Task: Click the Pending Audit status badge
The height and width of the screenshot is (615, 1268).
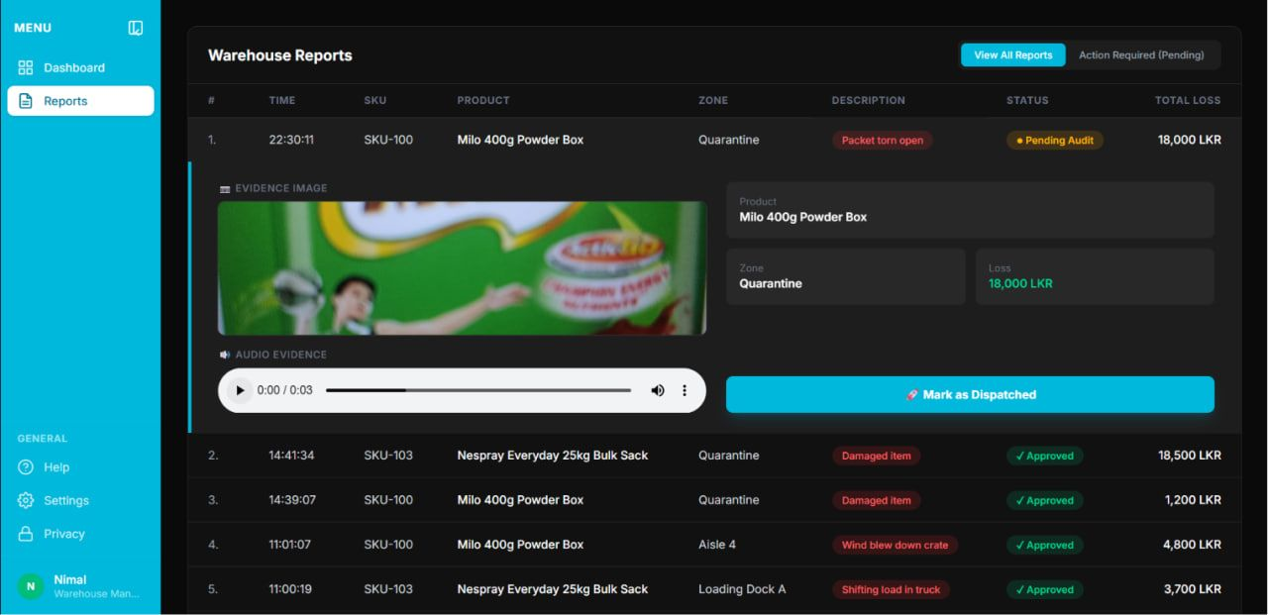Action: pos(1055,141)
